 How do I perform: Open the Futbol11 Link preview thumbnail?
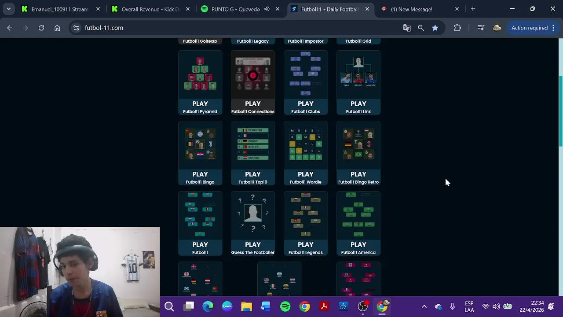click(358, 75)
